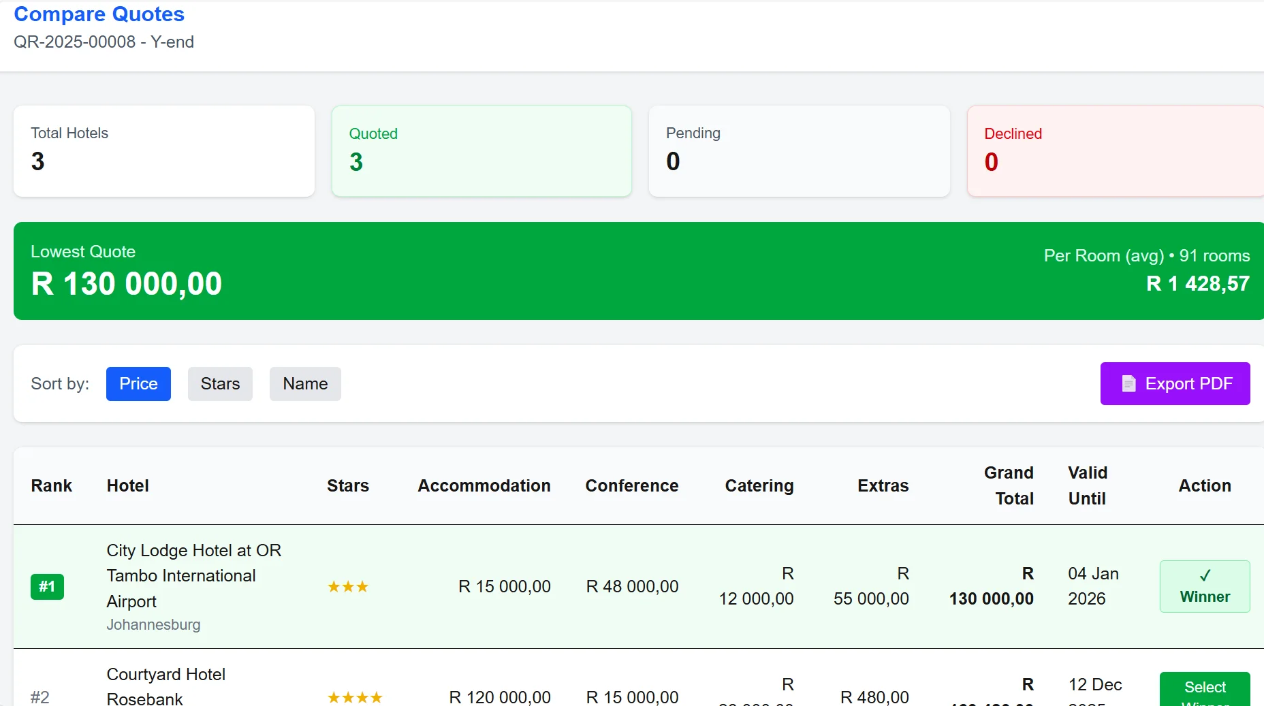
Task: Select the Declined status card
Action: (1115, 151)
